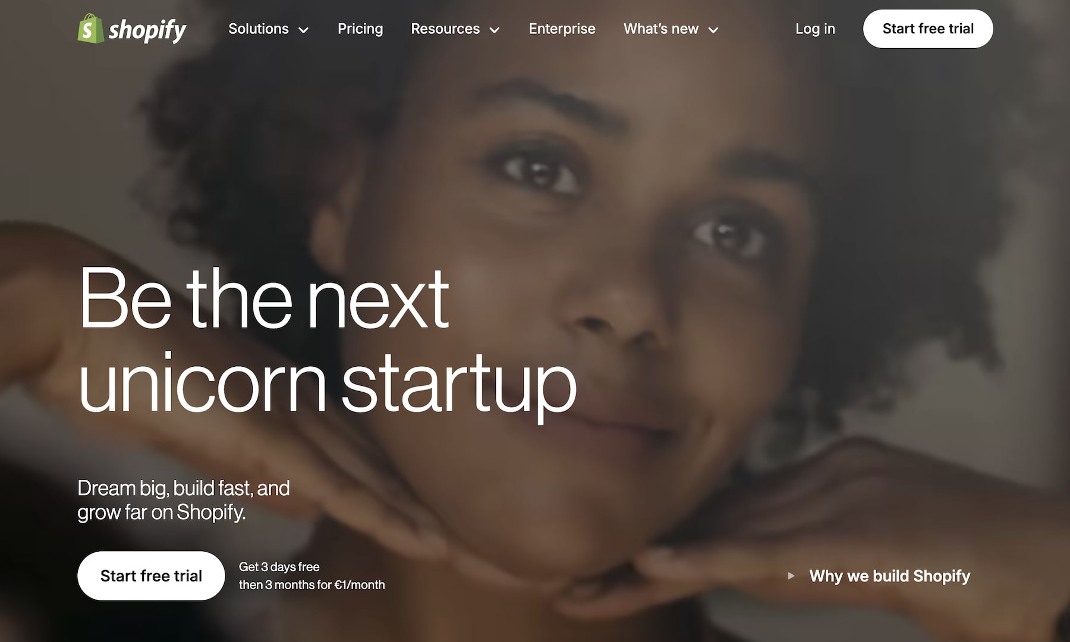
Task: Click the Be the next unicorn startup headline
Action: [x=327, y=339]
